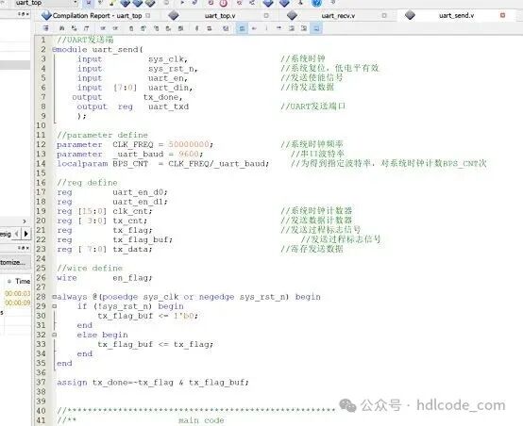The width and height of the screenshot is (523, 426).
Task: Click the //wire define comment
Action: click(90, 268)
